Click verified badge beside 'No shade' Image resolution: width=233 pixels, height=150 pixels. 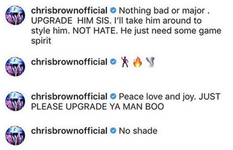point(113,131)
